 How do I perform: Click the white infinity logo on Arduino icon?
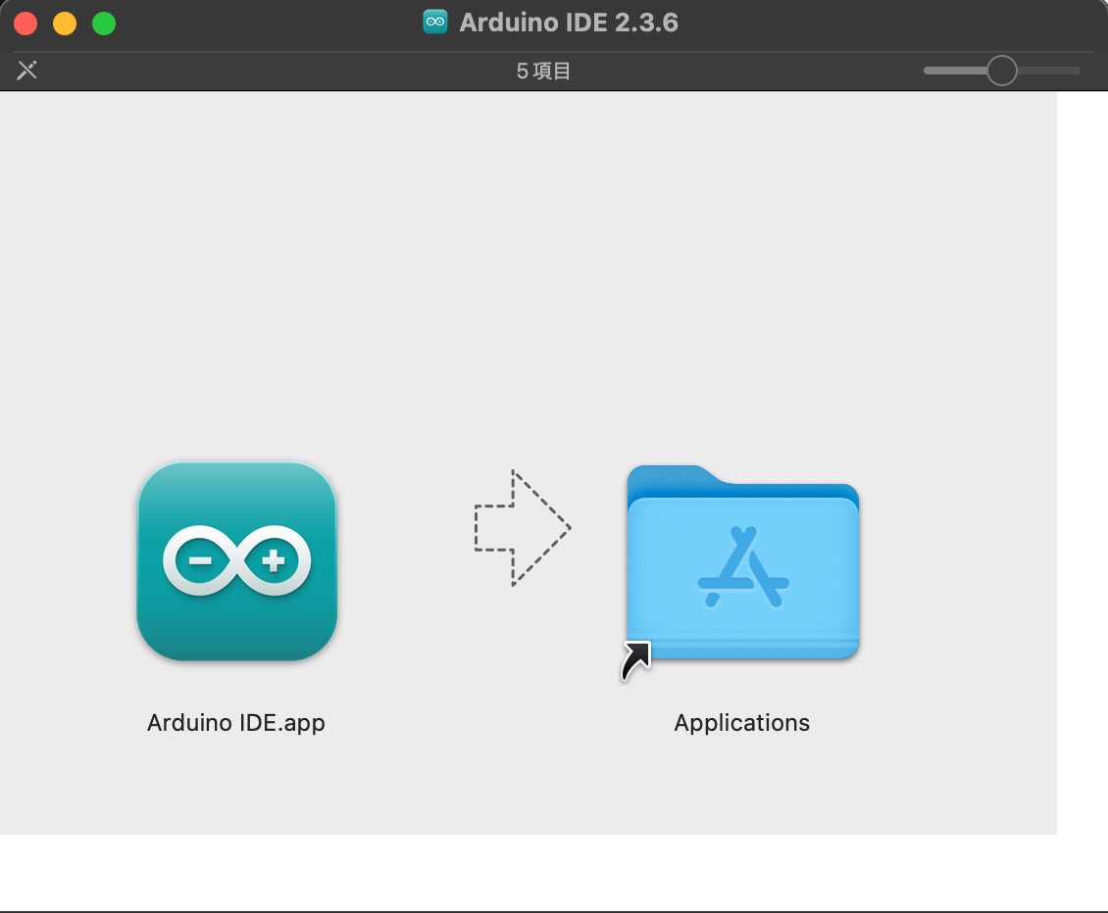click(x=237, y=561)
